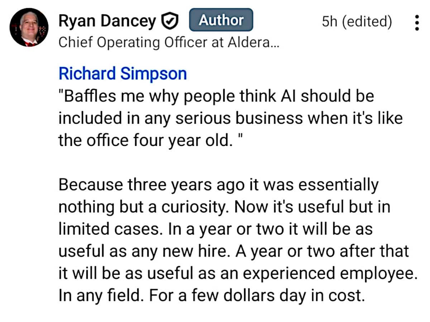Click the sentence "In any field."

tap(101, 296)
